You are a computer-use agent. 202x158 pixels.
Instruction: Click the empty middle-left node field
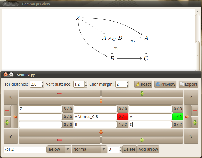[x=40, y=117]
